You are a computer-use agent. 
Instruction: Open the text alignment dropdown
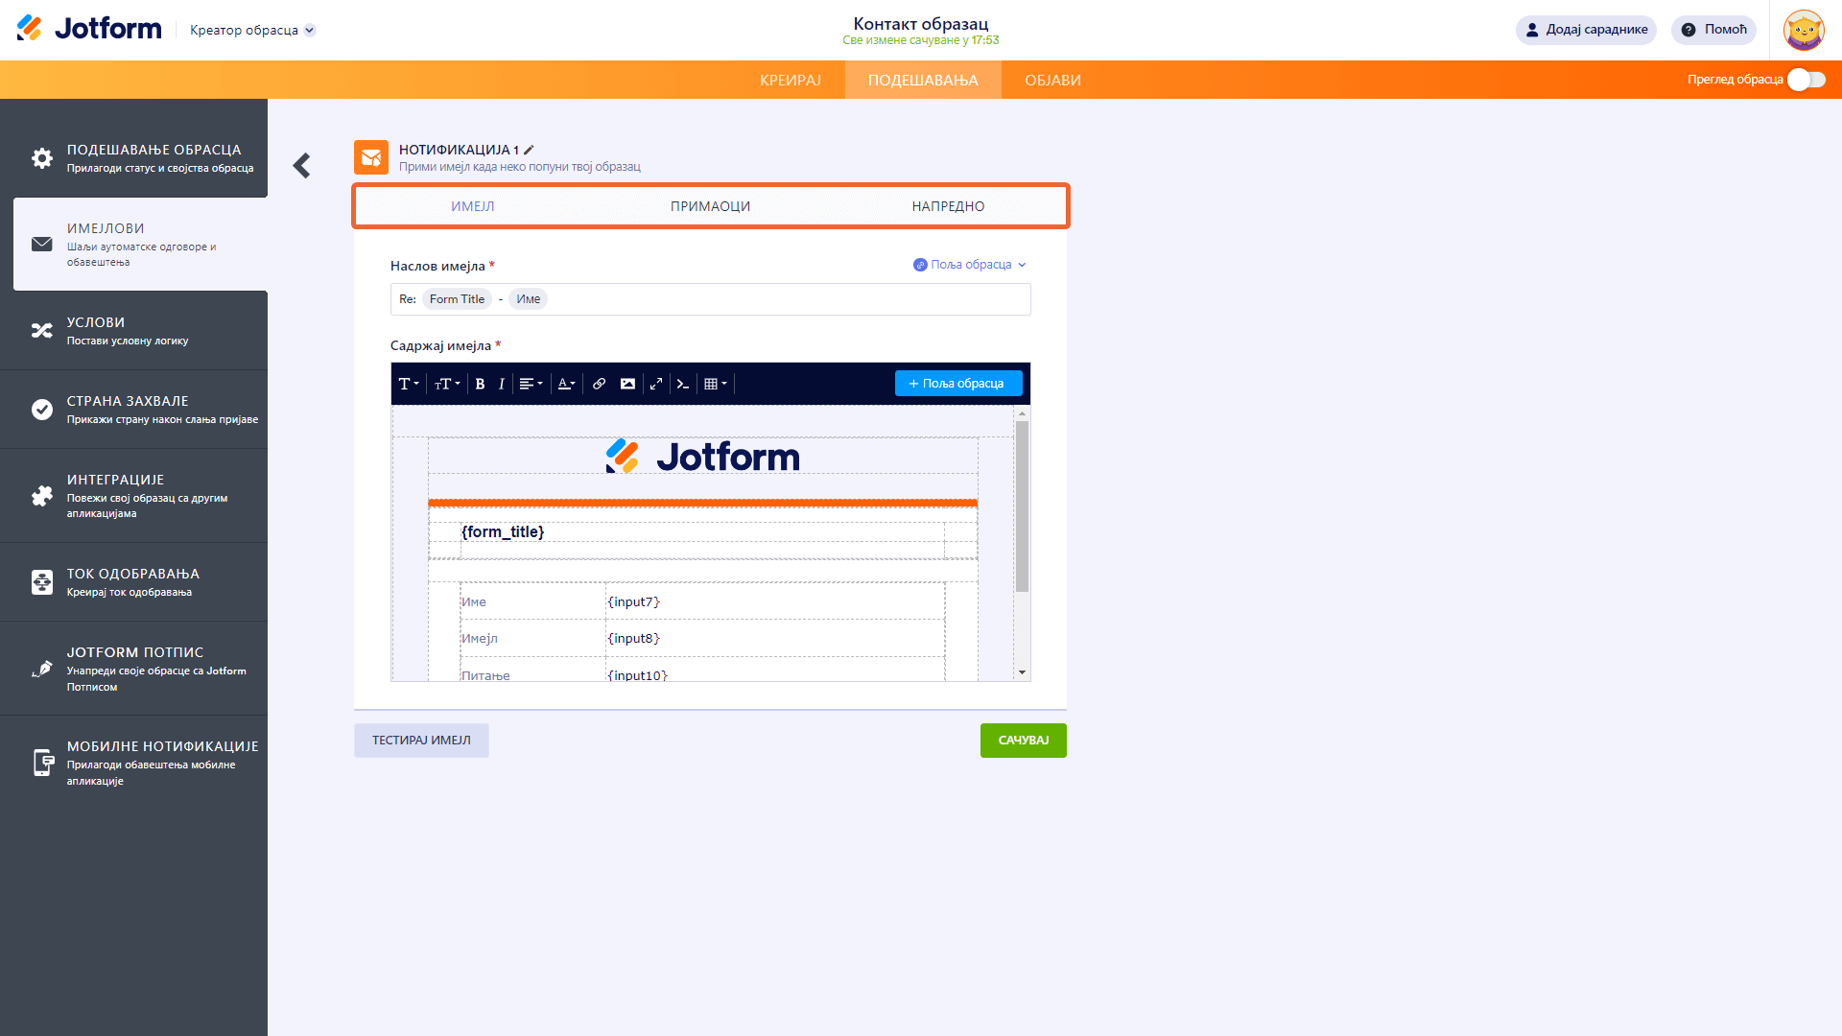(x=531, y=384)
